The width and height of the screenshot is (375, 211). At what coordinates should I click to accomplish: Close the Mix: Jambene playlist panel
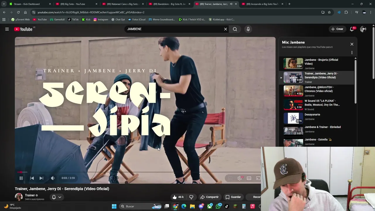coord(352,44)
